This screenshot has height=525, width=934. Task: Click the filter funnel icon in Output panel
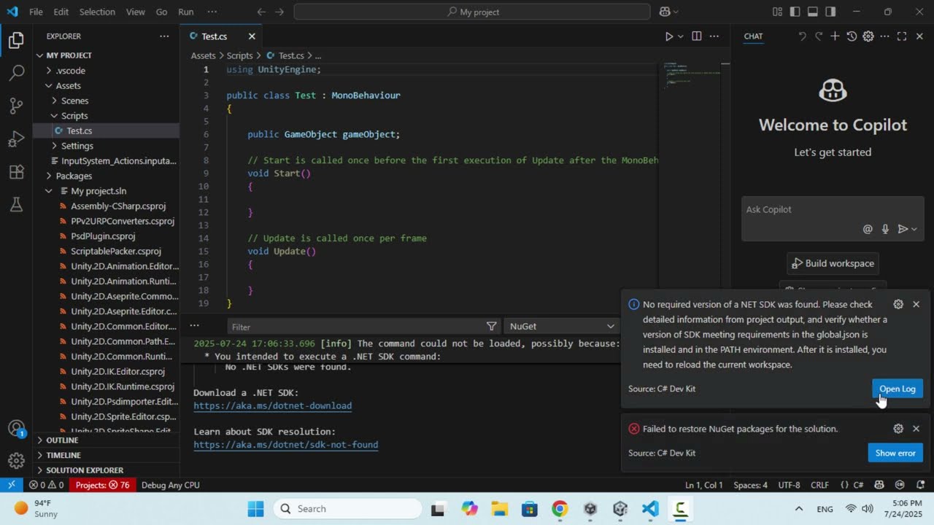pyautogui.click(x=492, y=327)
